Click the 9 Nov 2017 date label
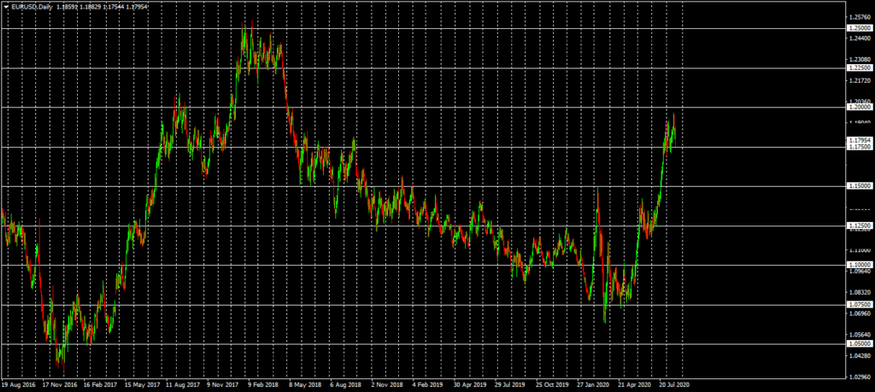Image resolution: width=875 pixels, height=392 pixels. coord(223,385)
